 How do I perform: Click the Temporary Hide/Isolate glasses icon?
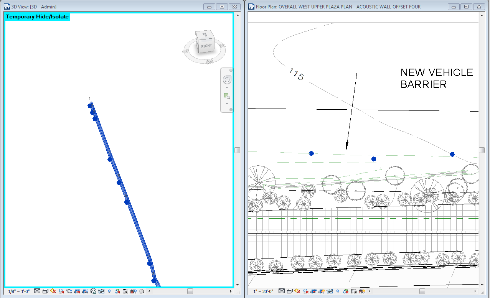pyautogui.click(x=101, y=291)
